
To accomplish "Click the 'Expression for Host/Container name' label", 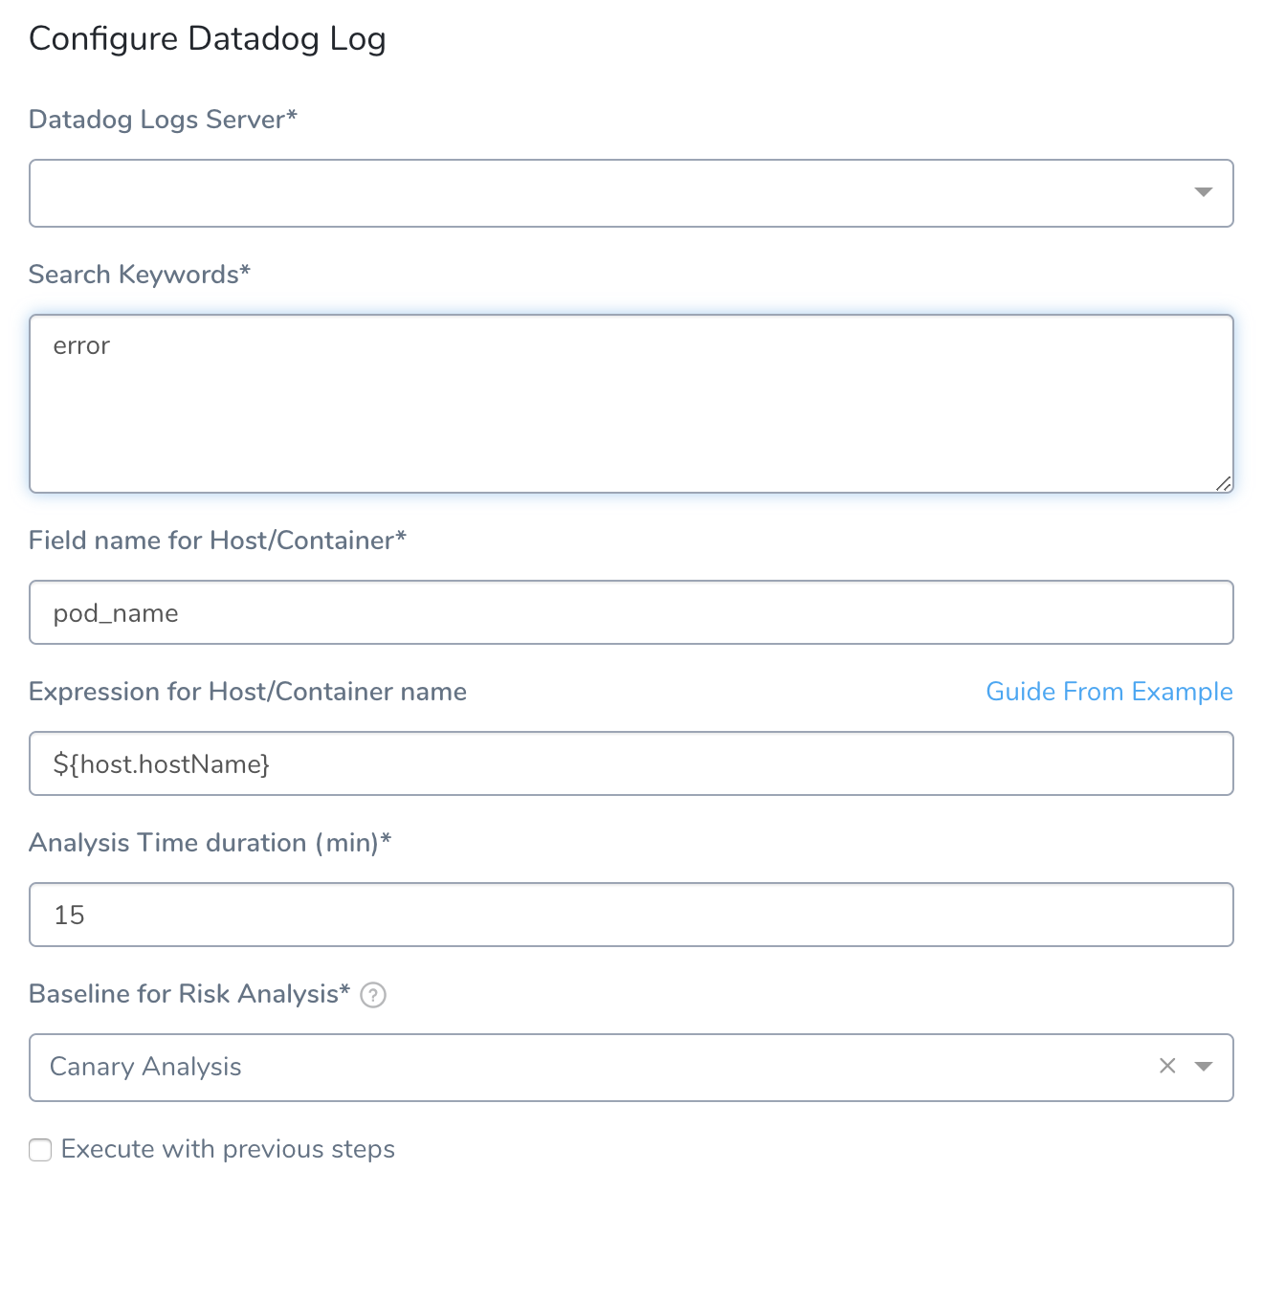I will pos(248,692).
